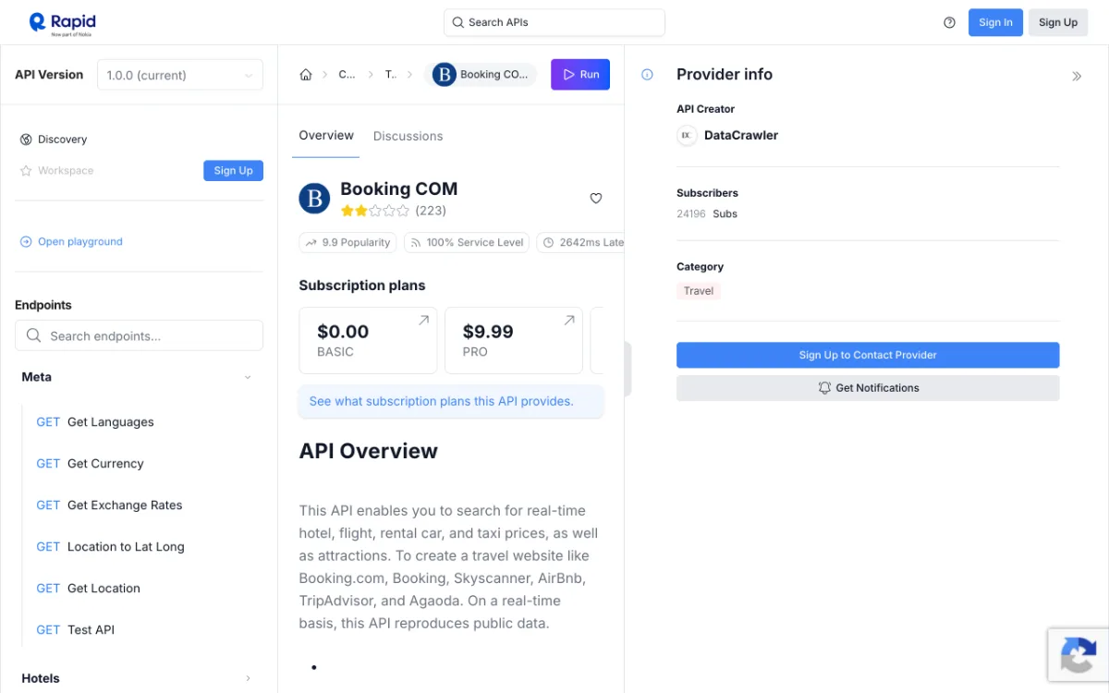Open DataCrawler provider link
Image resolution: width=1109 pixels, height=693 pixels.
click(x=741, y=135)
